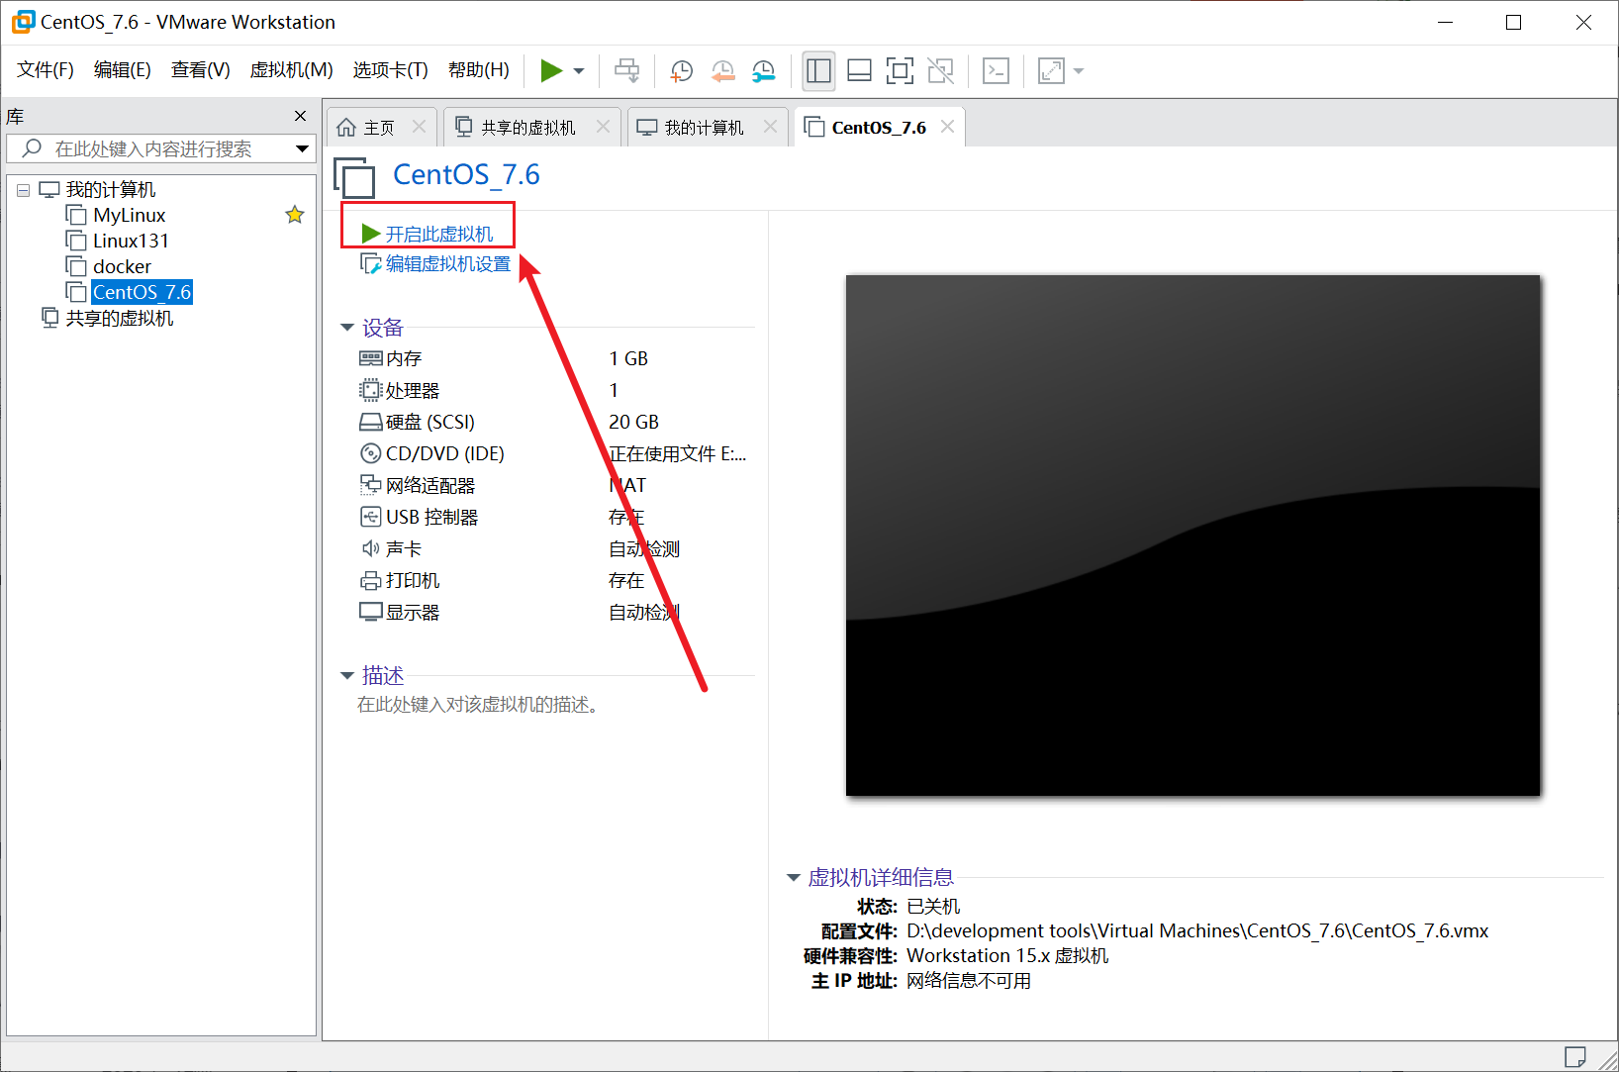Click the VM screen preview thumbnail
Screen dimensions: 1619x1072
point(1192,536)
